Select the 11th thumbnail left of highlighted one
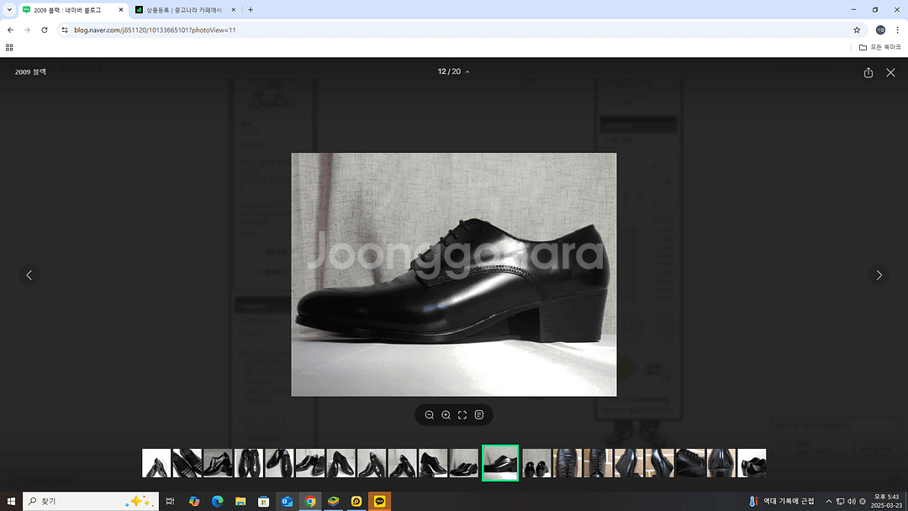 click(x=464, y=463)
